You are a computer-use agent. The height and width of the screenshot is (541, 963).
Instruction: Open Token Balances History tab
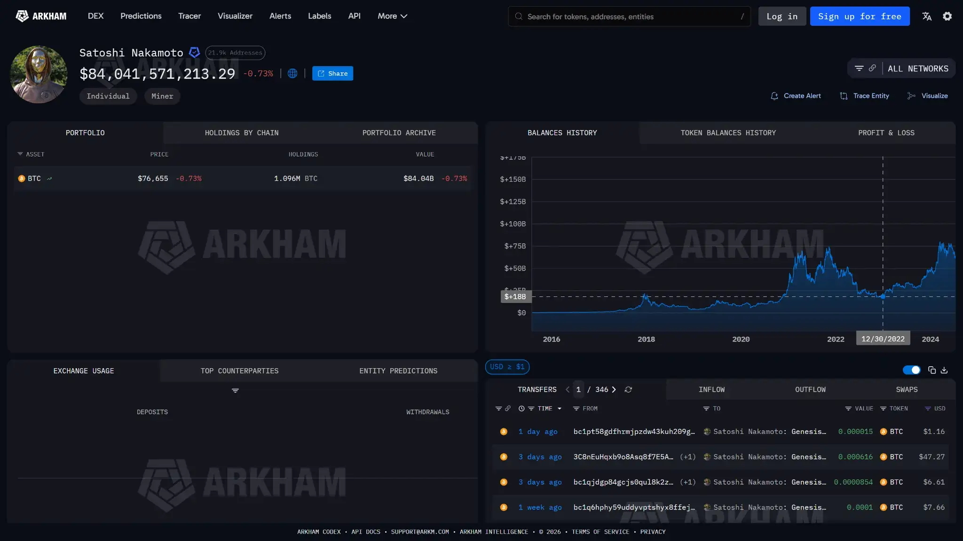[x=728, y=133]
